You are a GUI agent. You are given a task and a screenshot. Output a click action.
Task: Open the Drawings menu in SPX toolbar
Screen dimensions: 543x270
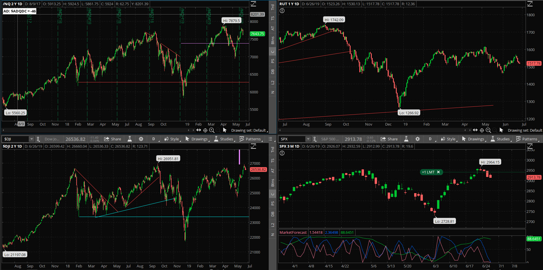coord(474,139)
